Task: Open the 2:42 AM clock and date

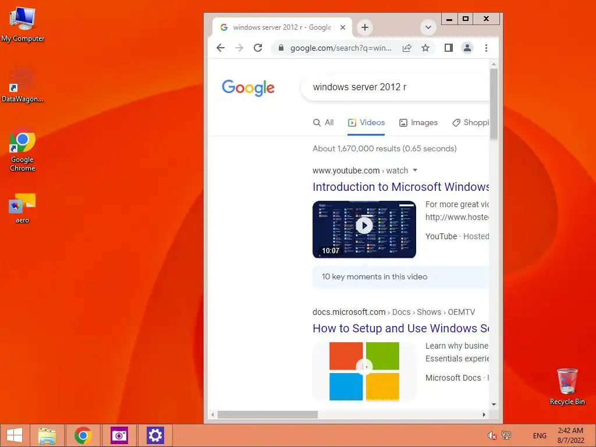Action: pyautogui.click(x=570, y=435)
